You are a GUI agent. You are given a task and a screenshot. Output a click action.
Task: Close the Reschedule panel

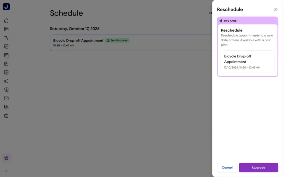(276, 9)
